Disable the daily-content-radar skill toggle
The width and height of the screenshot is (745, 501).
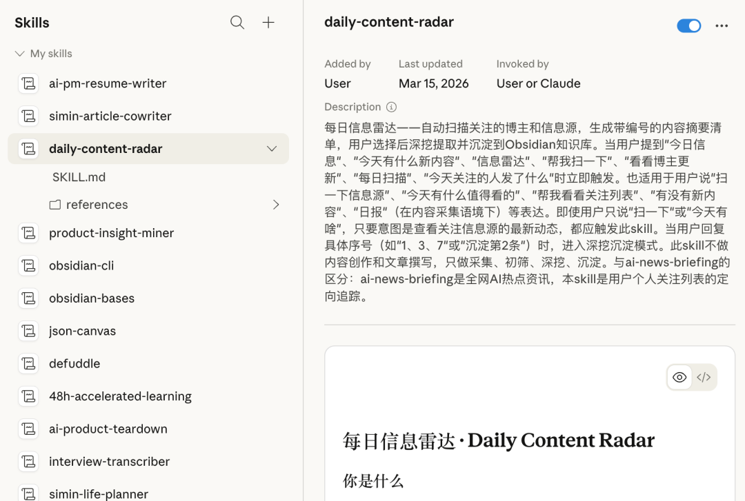(688, 26)
